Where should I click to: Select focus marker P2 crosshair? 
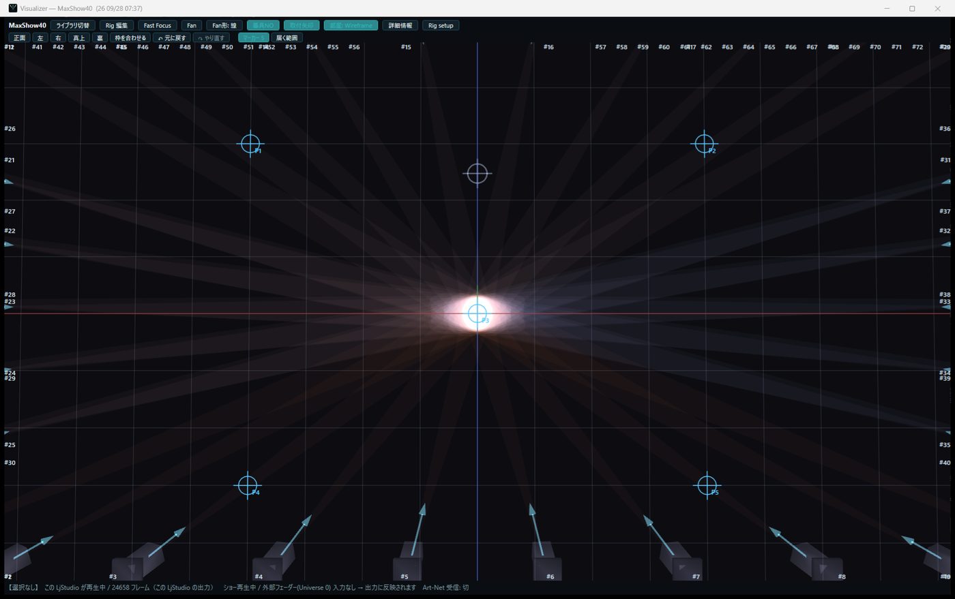point(704,144)
